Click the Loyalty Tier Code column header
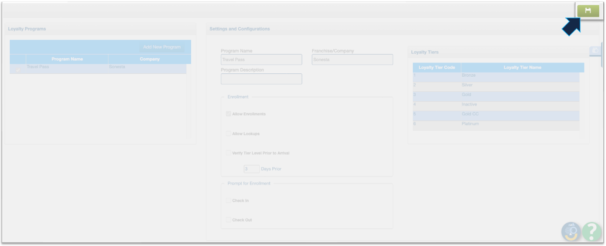Image resolution: width=606 pixels, height=246 pixels. click(x=436, y=67)
